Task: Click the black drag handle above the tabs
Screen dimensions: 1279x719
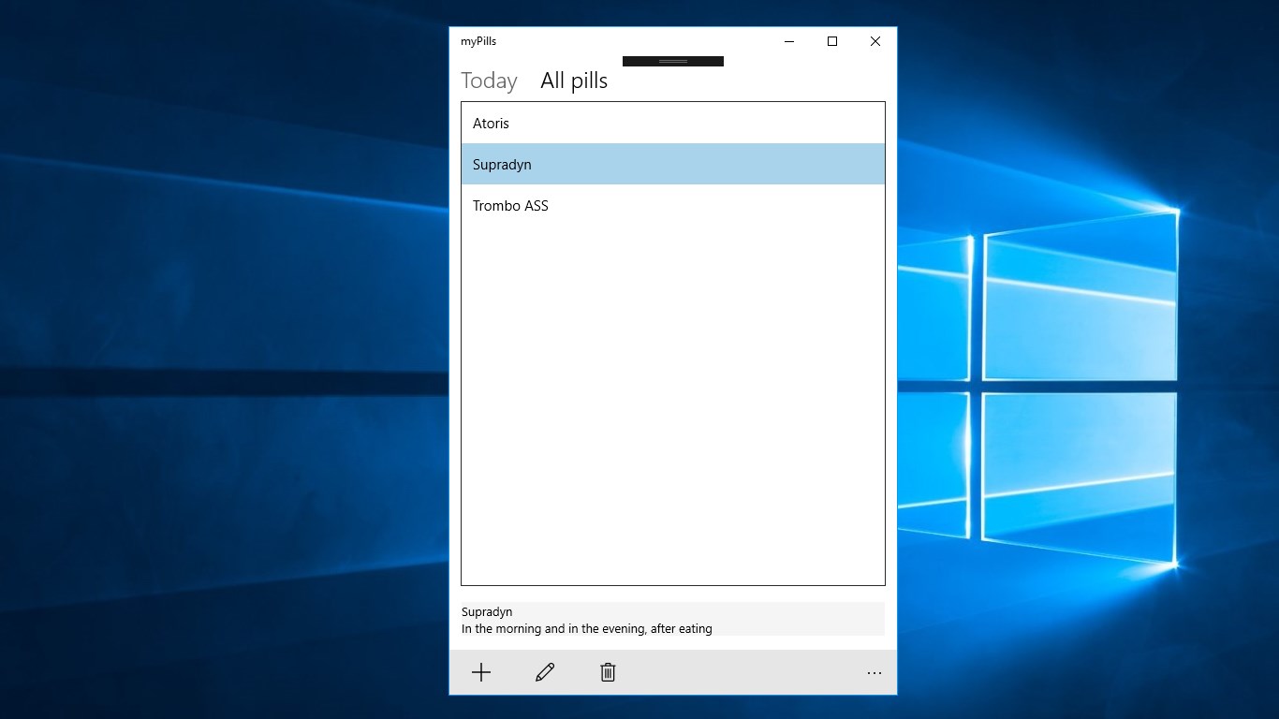Action: point(672,61)
